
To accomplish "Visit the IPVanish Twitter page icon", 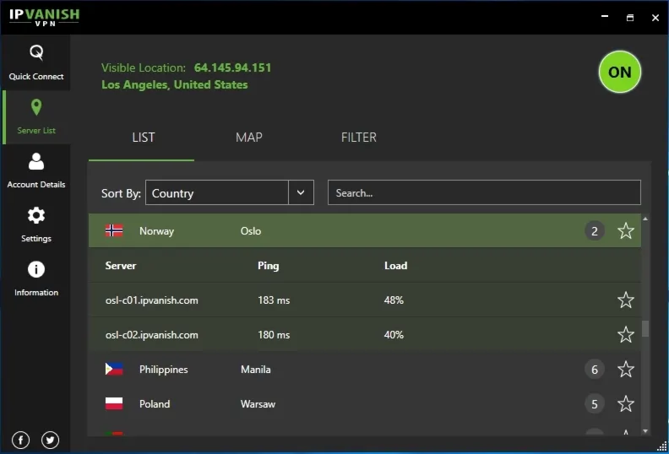I will pos(50,440).
